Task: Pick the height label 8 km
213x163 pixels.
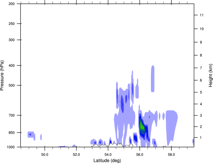Action: [x=201, y=55]
